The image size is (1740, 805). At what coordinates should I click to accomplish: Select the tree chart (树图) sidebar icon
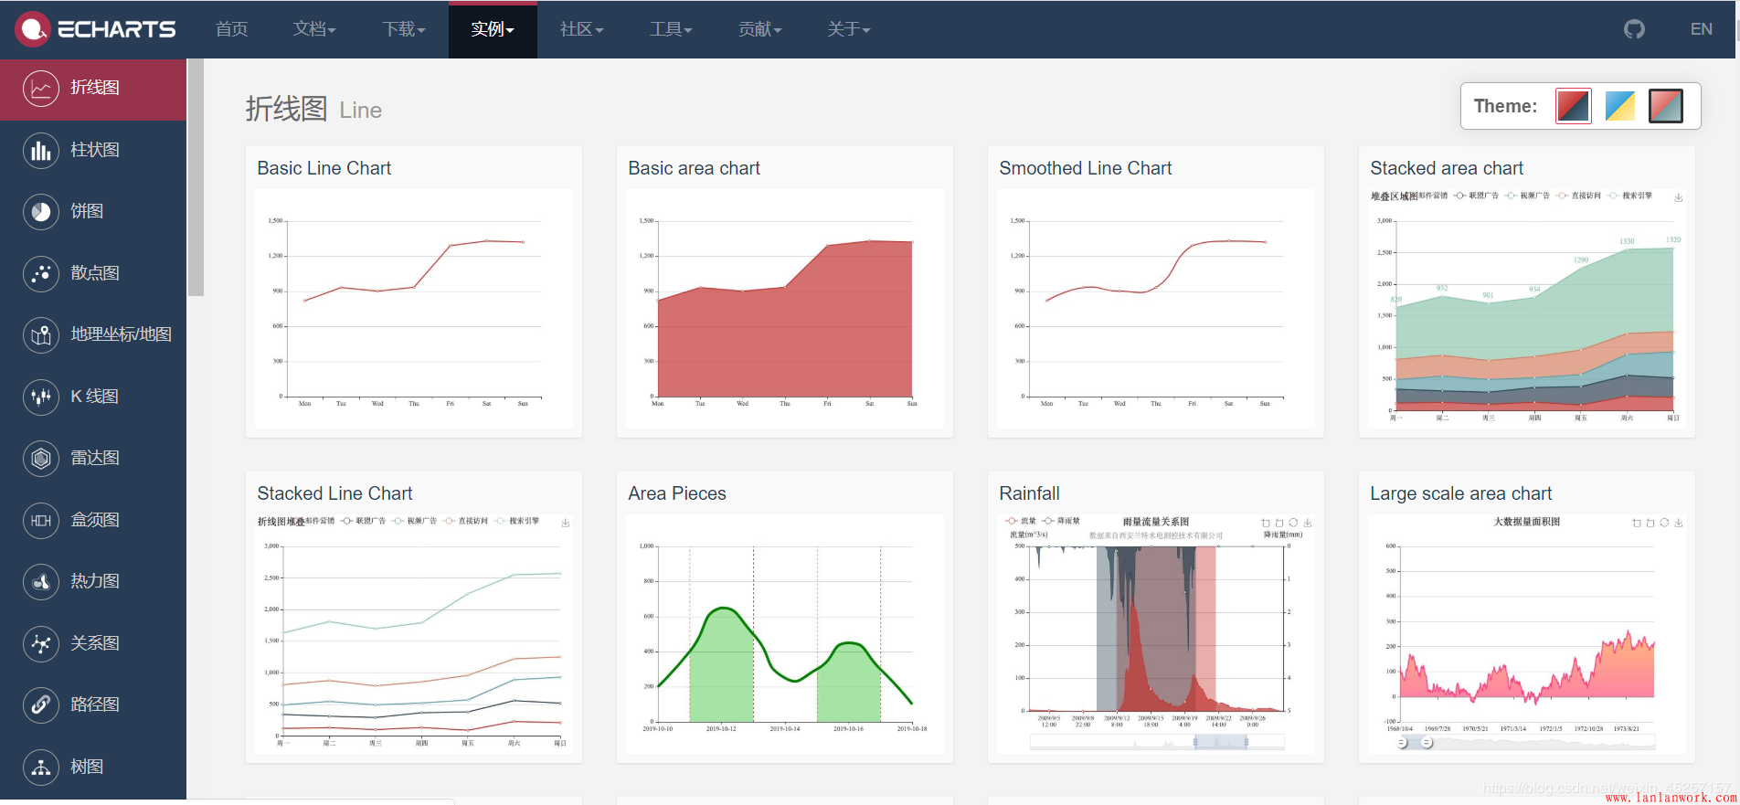pos(41,767)
